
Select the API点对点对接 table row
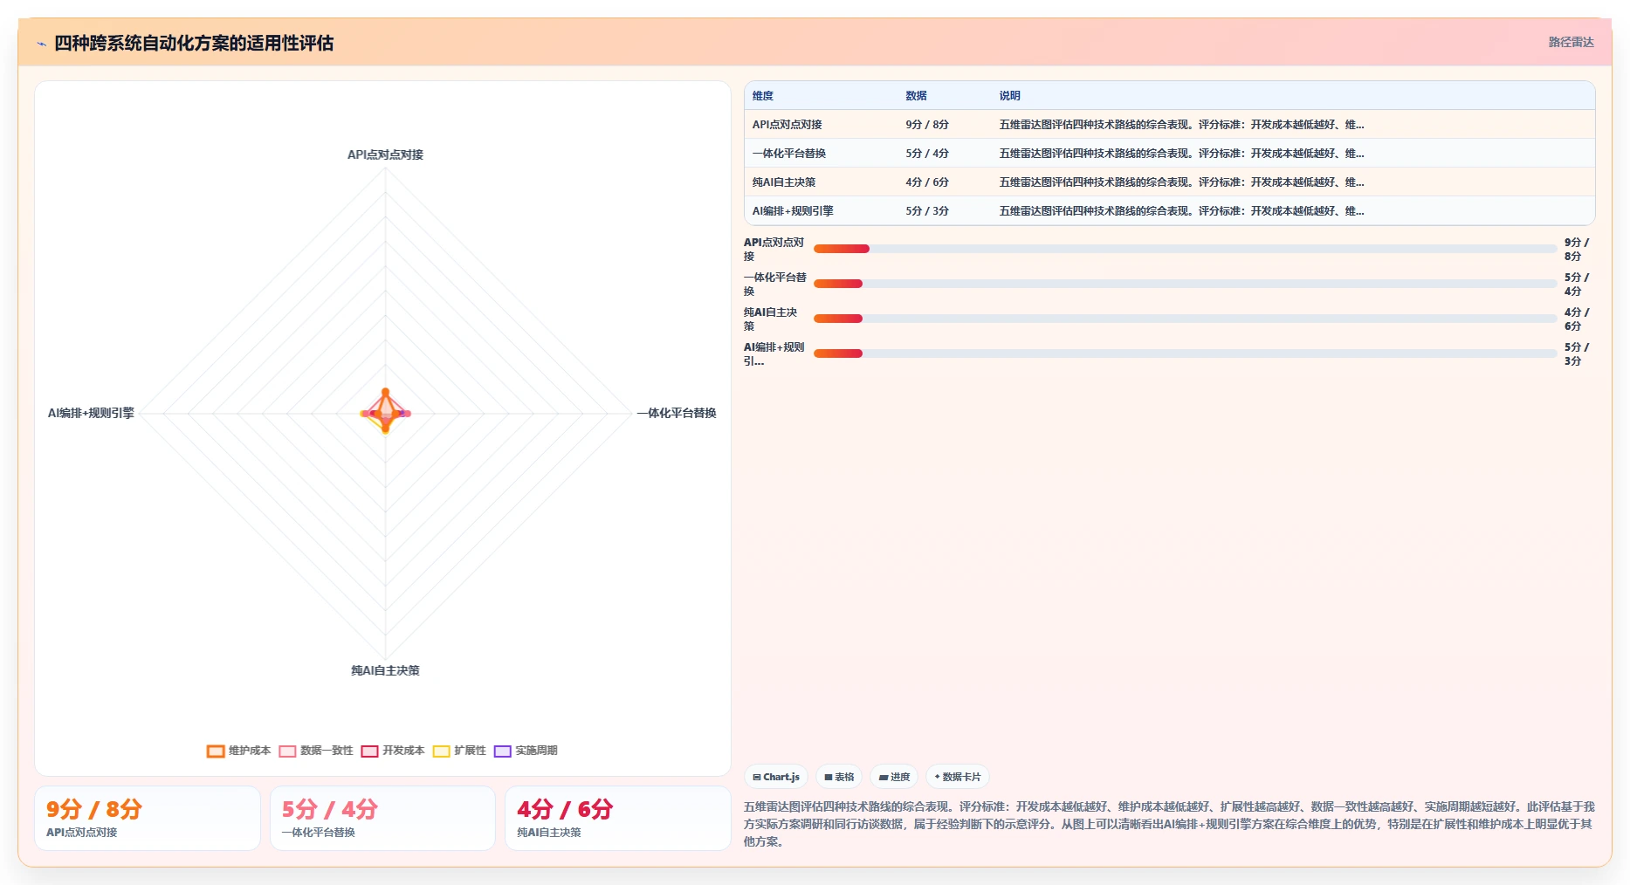[1169, 125]
